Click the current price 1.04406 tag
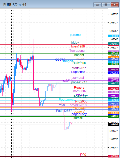 coord(113,124)
